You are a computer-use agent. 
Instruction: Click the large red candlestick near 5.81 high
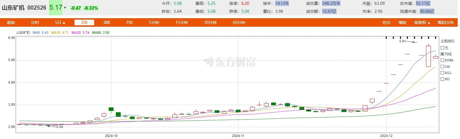428,56
